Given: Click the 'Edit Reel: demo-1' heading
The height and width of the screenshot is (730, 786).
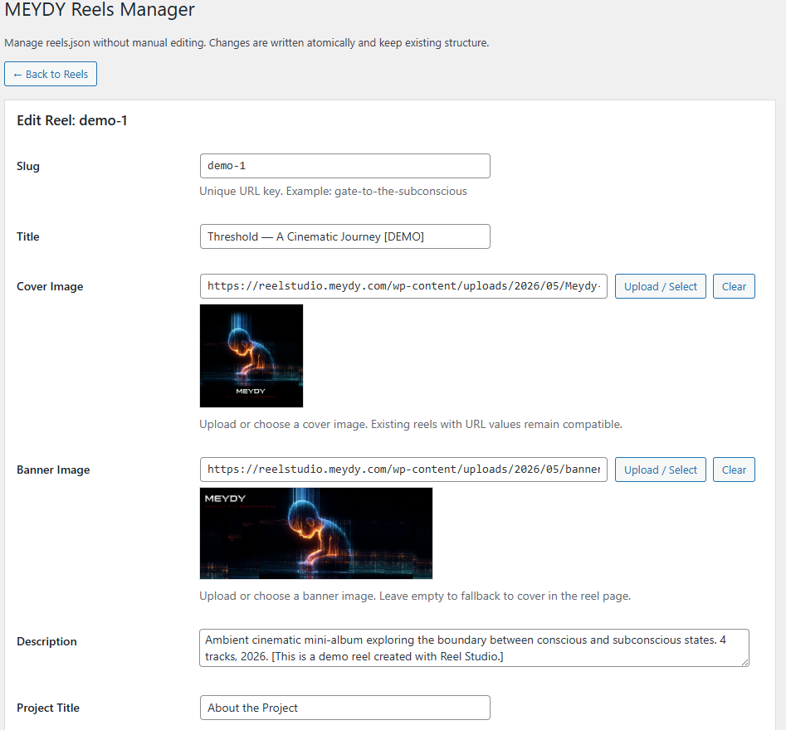Looking at the screenshot, I should tap(72, 120).
